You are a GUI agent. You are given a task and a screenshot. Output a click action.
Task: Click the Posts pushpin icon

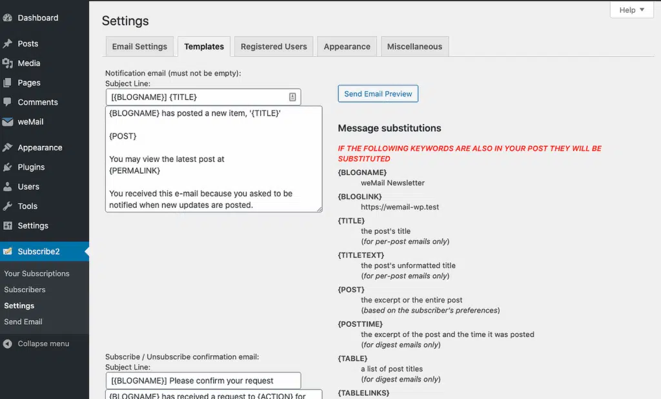click(8, 43)
